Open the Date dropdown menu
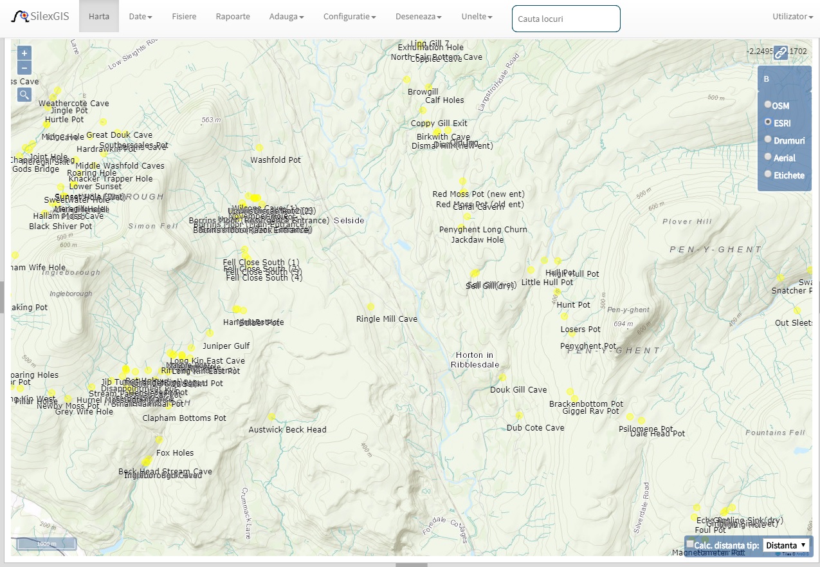The image size is (820, 567). (x=140, y=16)
